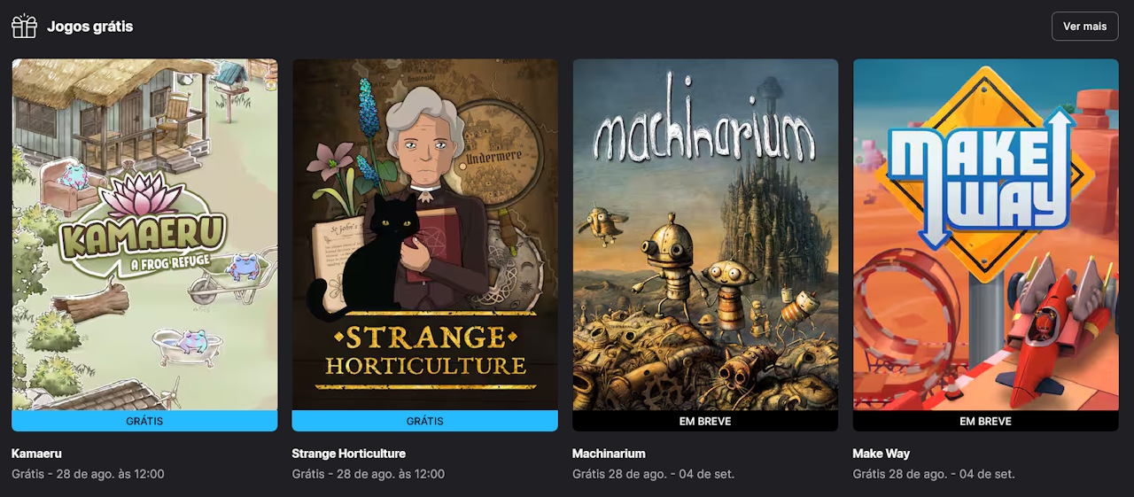1134x497 pixels.
Task: Open the Make Way title link
Action: [882, 454]
